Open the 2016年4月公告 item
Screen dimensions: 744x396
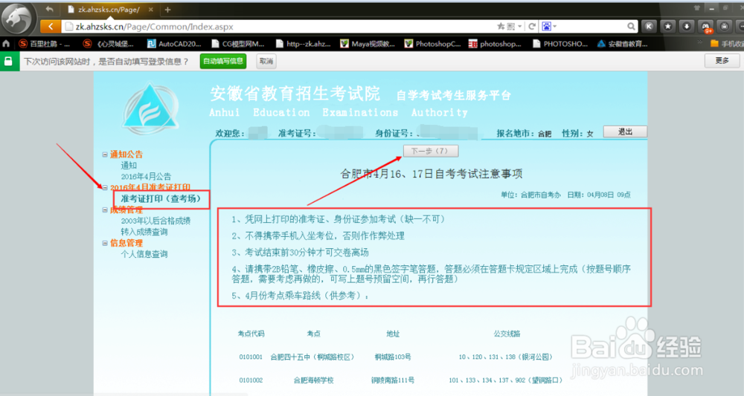[x=146, y=176]
